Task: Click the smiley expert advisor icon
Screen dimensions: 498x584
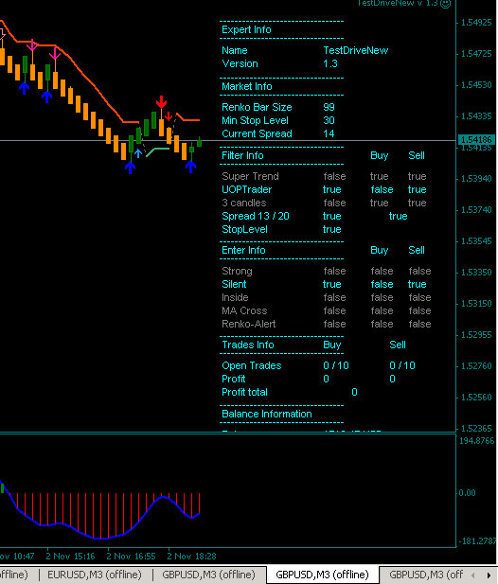Action: click(446, 4)
